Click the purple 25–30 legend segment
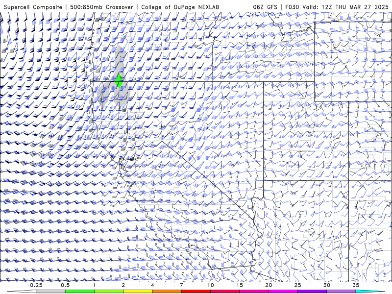 pos(312,292)
